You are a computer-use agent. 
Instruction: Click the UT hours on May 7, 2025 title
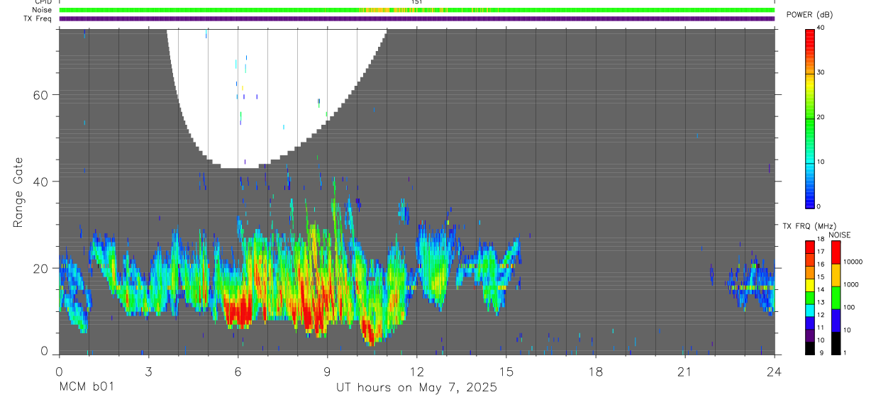417,387
